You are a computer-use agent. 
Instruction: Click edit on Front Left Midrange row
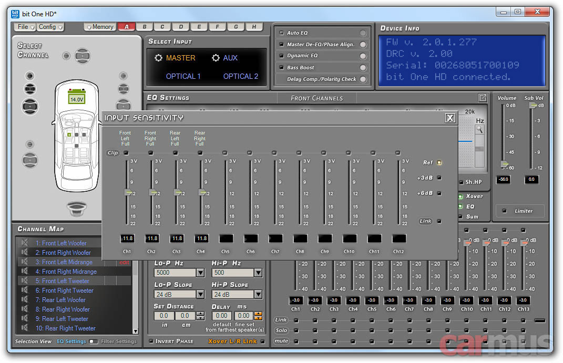click(x=124, y=263)
